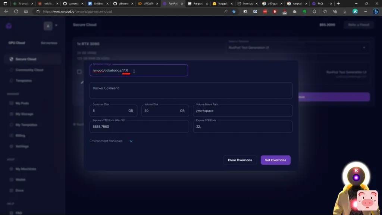The image size is (382, 215).
Task: Click into the Docker Command field
Action: pos(191,90)
